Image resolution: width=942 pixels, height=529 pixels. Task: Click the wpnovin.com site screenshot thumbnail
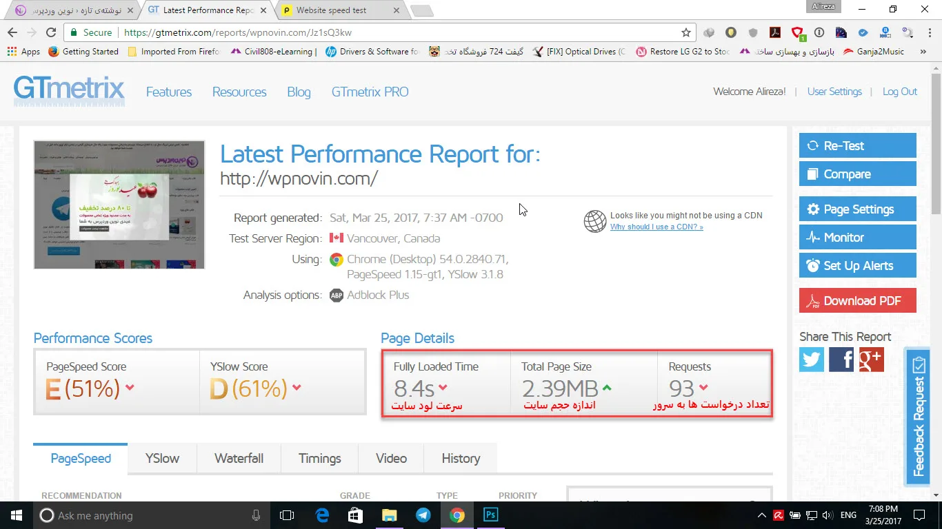[x=119, y=205]
